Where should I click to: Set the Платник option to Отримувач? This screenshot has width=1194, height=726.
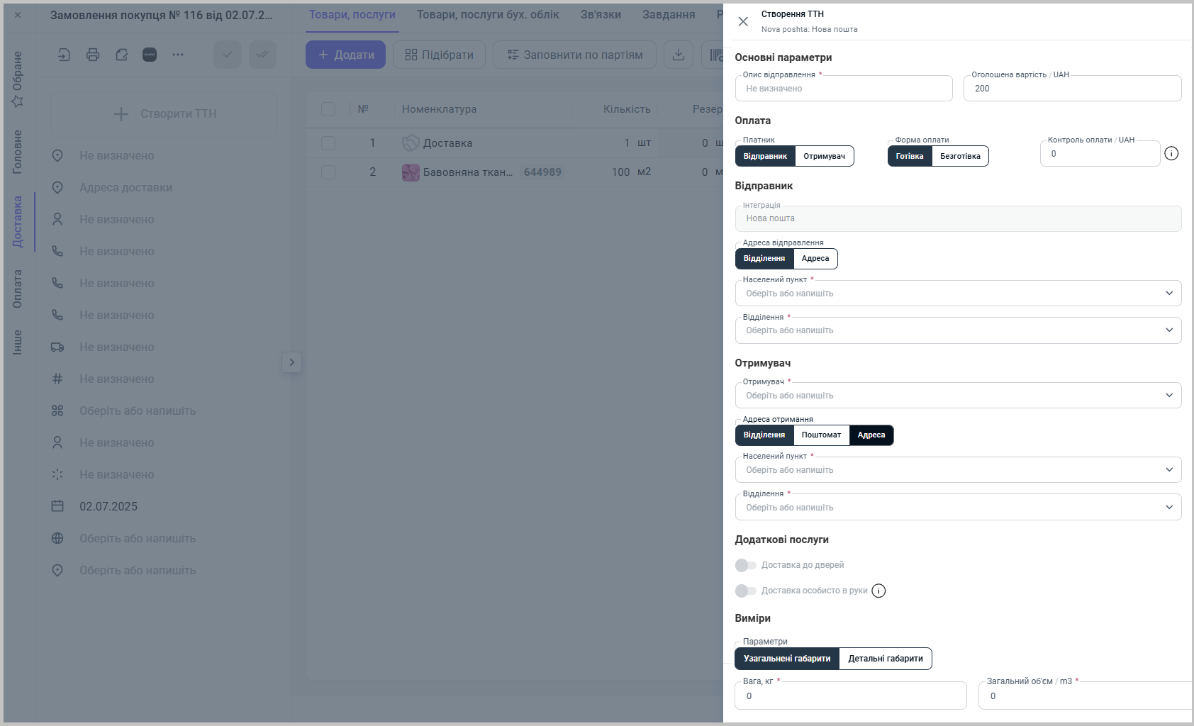[824, 156]
